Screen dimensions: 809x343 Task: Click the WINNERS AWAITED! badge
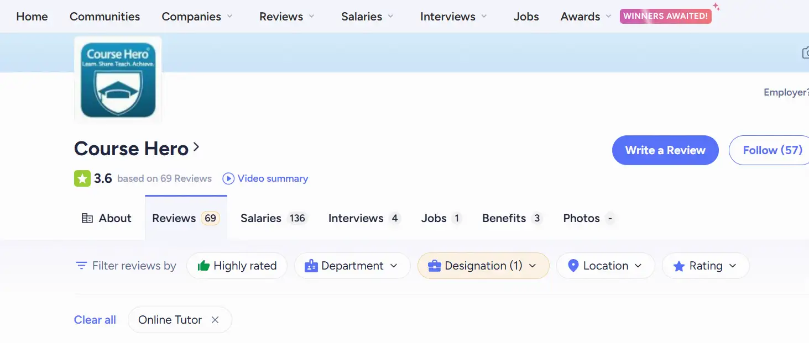point(666,16)
